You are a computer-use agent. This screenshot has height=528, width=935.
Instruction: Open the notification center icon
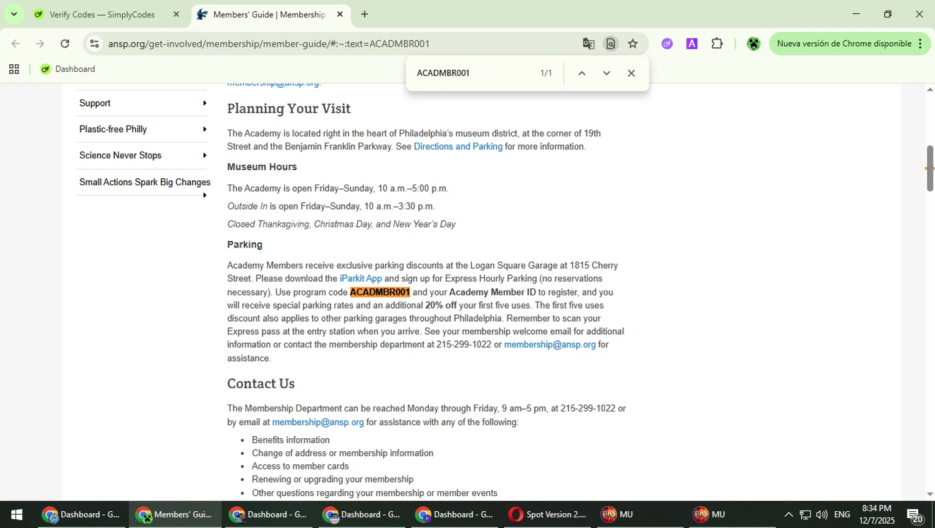click(915, 516)
